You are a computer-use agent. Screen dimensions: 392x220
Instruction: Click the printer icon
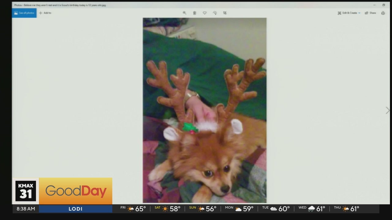click(383, 13)
